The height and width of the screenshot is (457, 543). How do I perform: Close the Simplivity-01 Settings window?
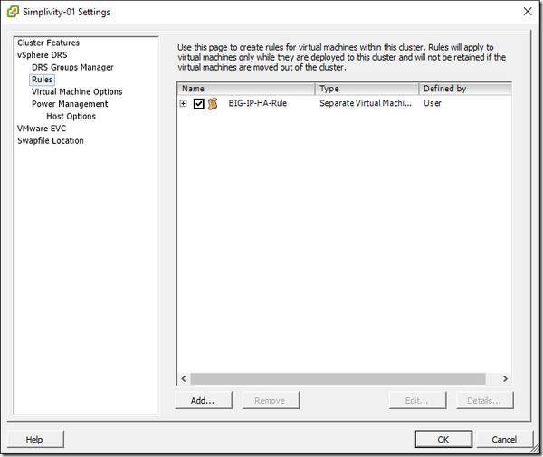pyautogui.click(x=528, y=12)
